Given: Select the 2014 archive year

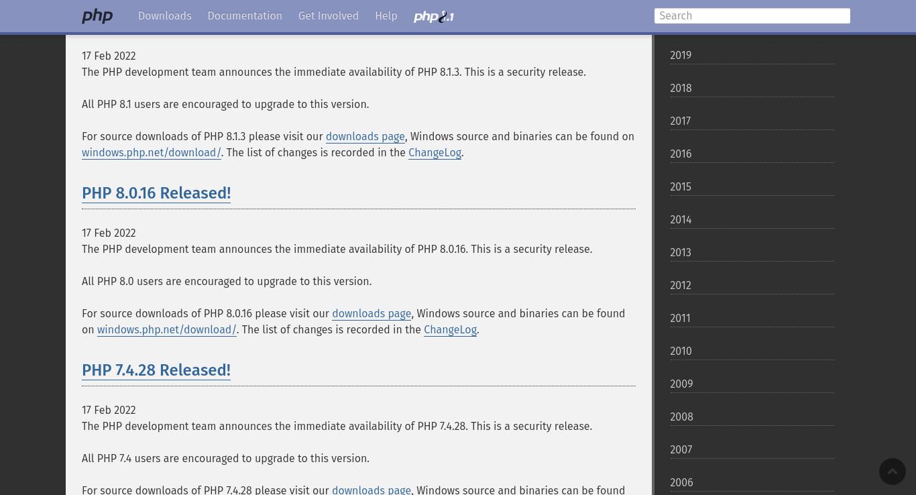Looking at the screenshot, I should pyautogui.click(x=752, y=220).
